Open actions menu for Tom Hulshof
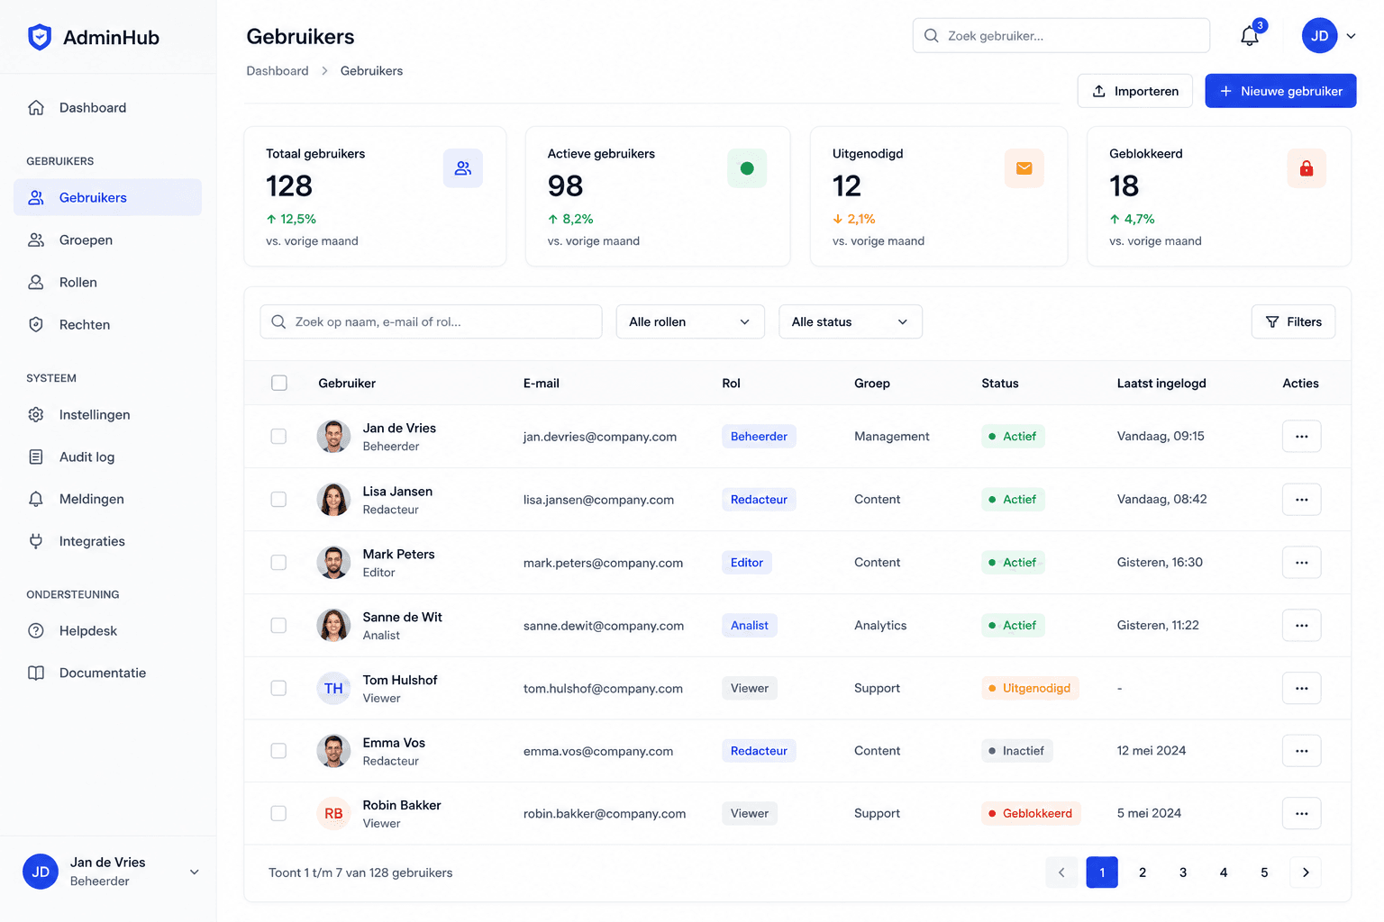1384x922 pixels. pos(1302,688)
